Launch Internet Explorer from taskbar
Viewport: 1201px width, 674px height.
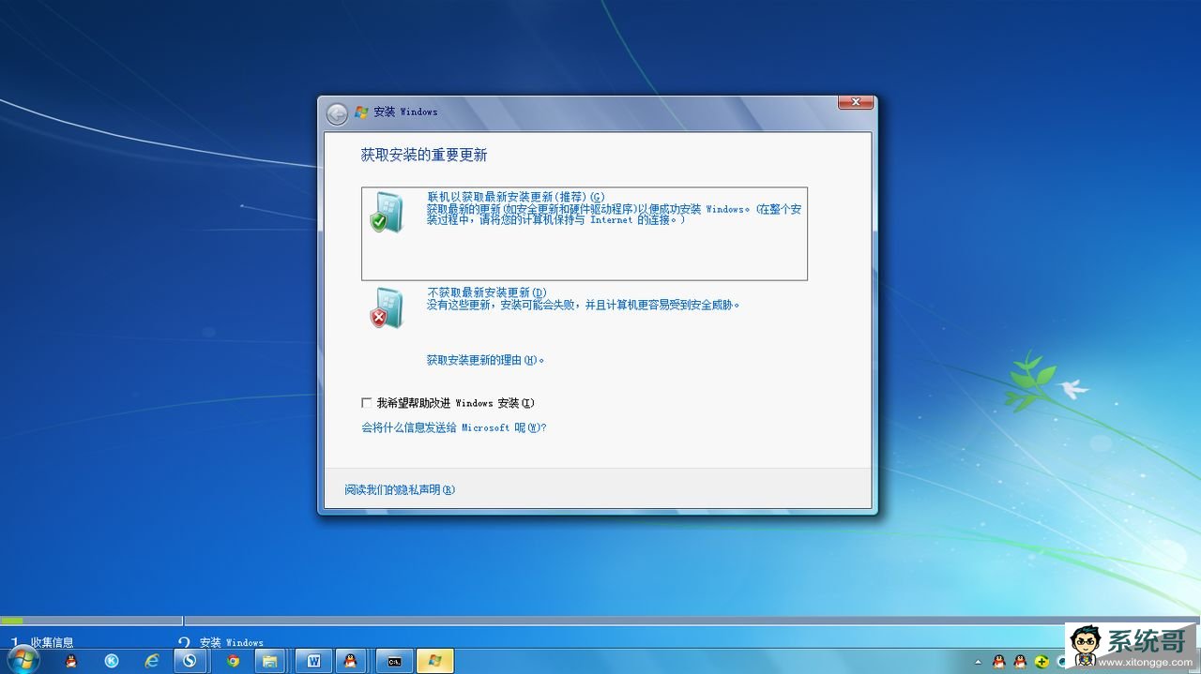(x=151, y=661)
